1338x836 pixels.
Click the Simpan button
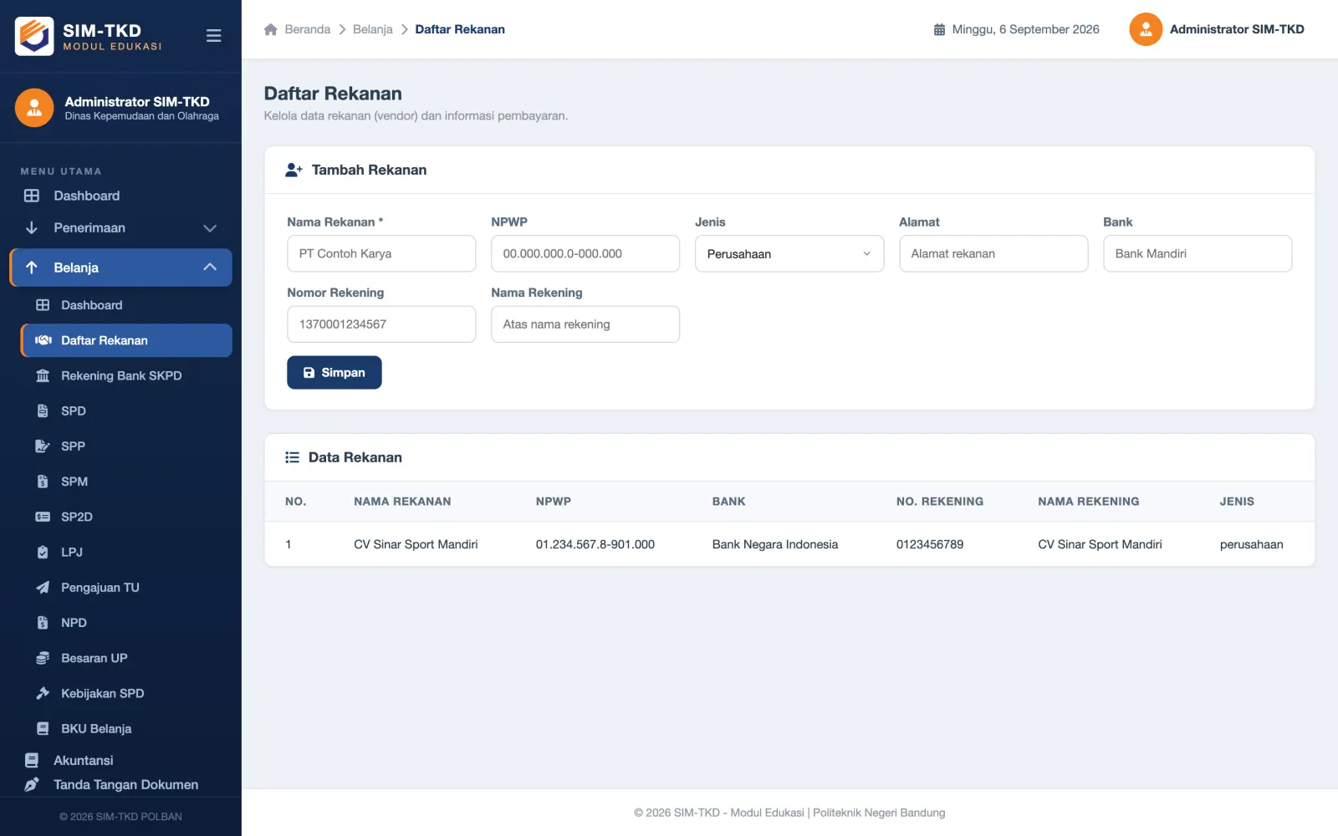(334, 373)
